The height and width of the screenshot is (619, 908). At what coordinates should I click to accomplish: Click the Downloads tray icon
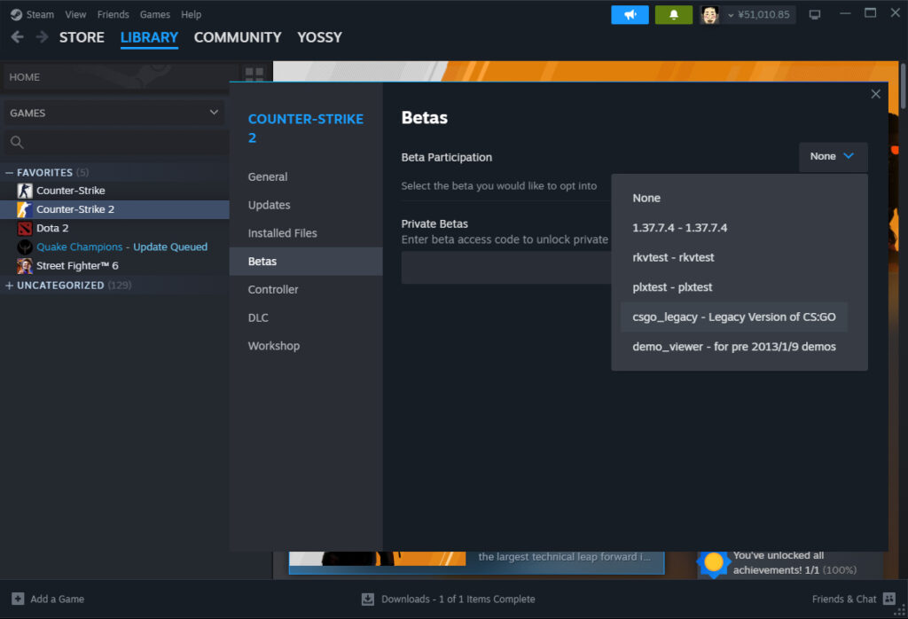pyautogui.click(x=368, y=599)
